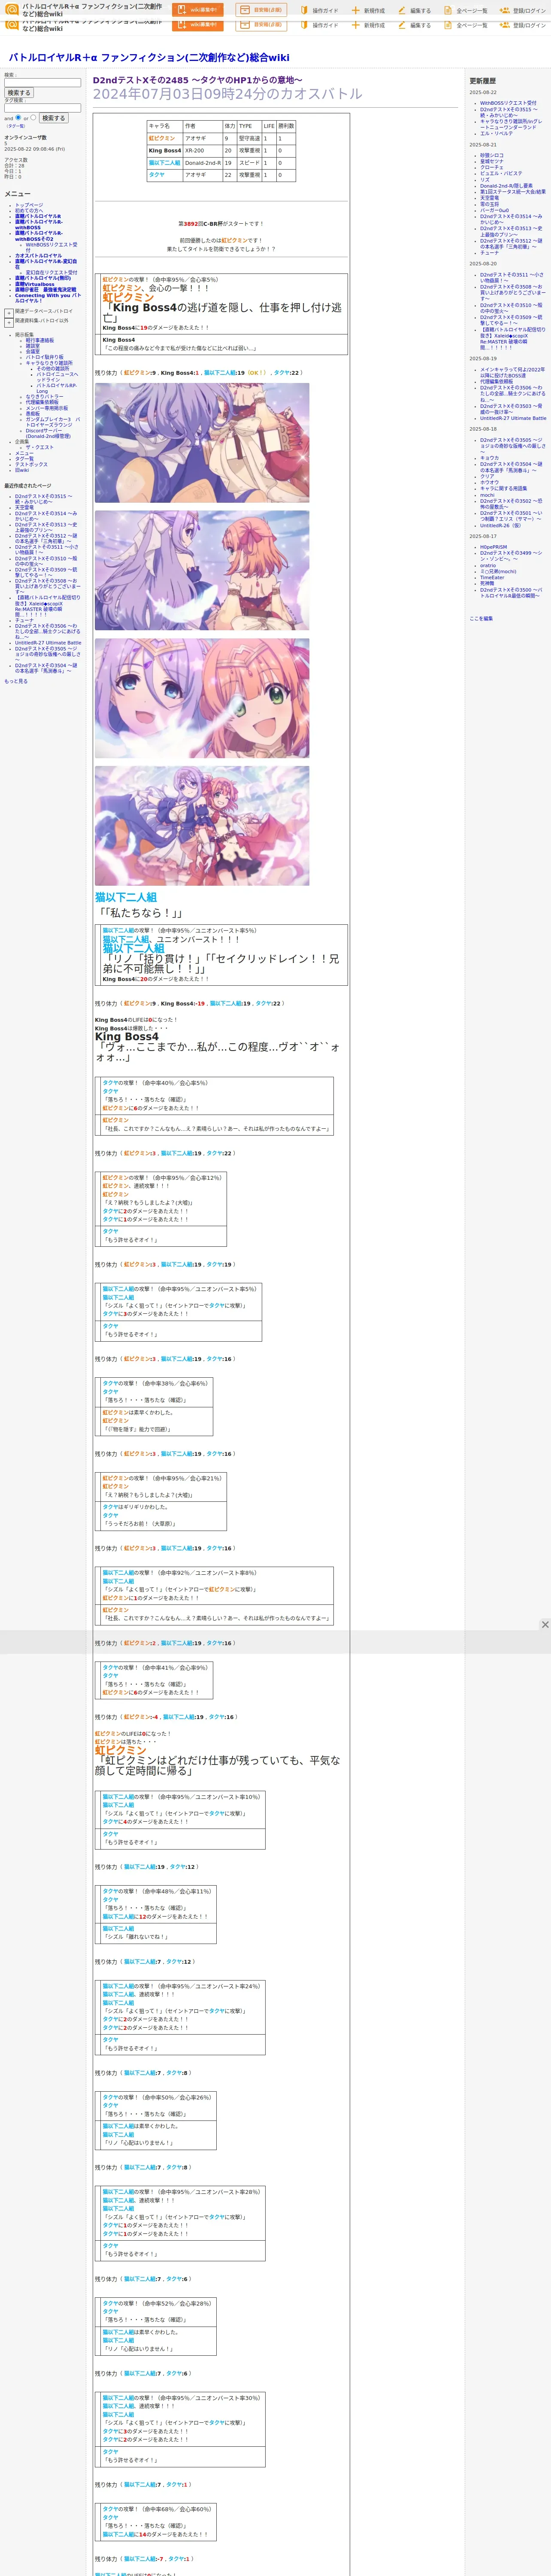This screenshot has height=2576, width=551.
Task: Open the (タグ一覧) tag list link
Action: coord(16,126)
